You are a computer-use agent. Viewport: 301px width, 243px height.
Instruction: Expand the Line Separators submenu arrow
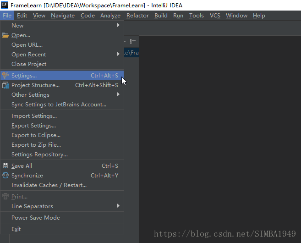[x=118, y=206]
